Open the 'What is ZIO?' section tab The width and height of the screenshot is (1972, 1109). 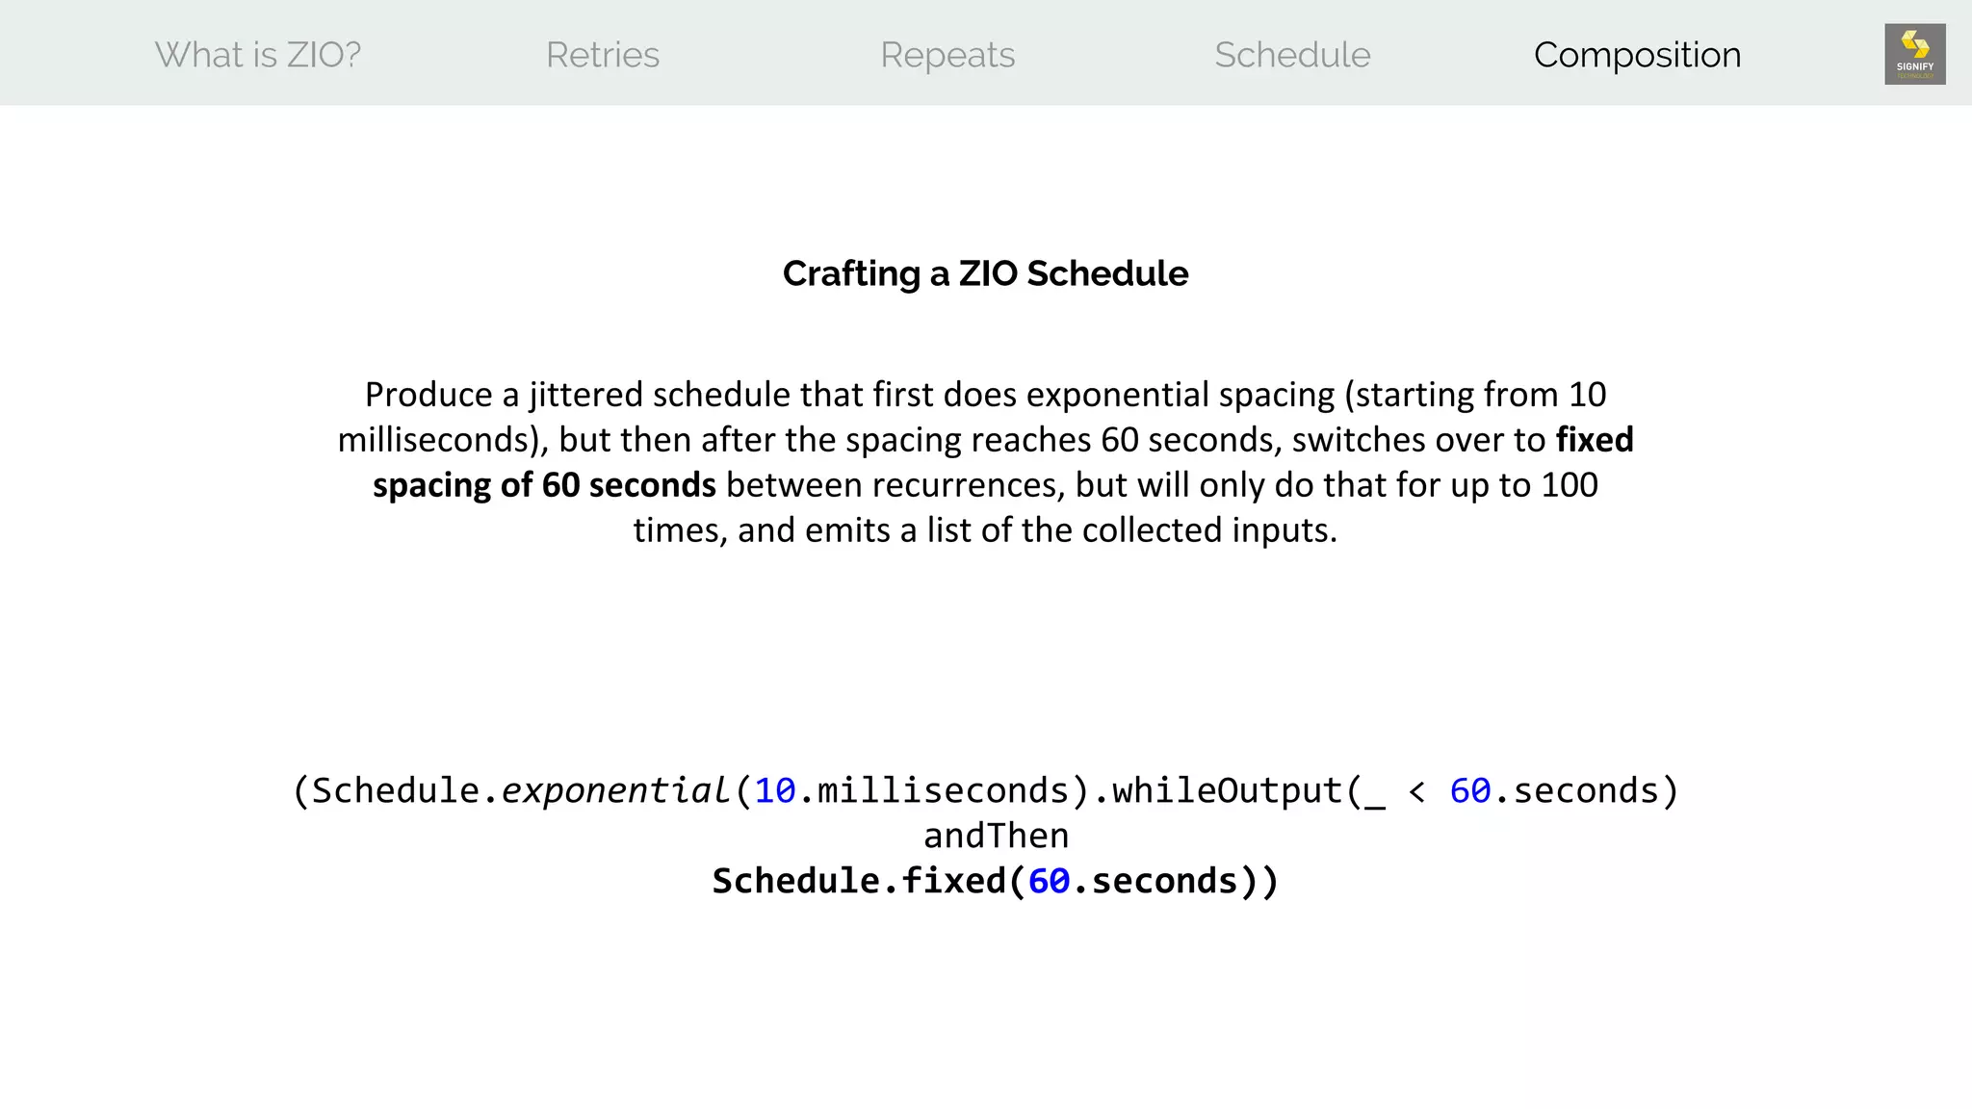[x=258, y=55]
